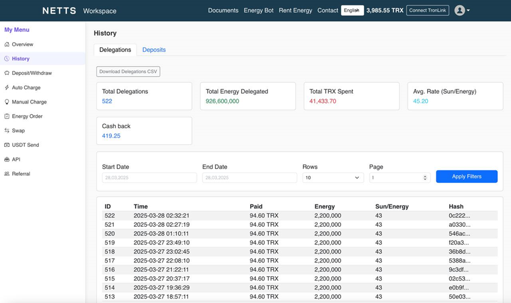This screenshot has height=303, width=511.
Task: Open the English language selector
Action: pyautogui.click(x=352, y=10)
